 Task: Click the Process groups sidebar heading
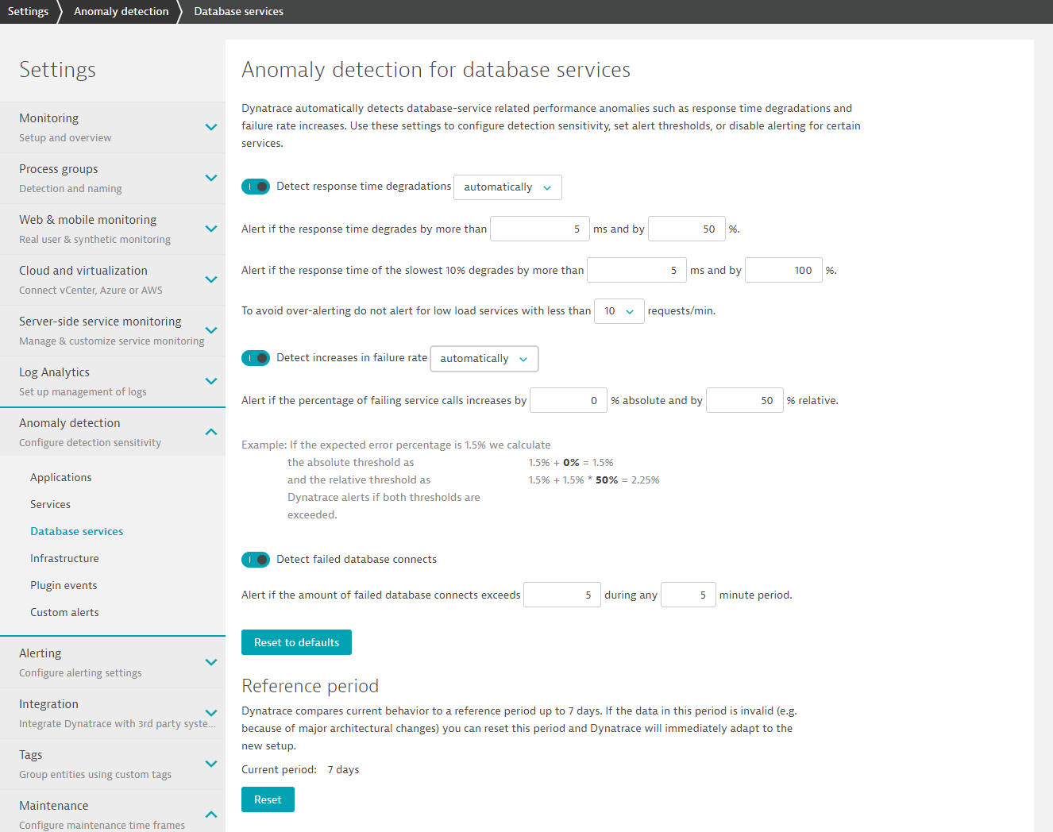pos(59,169)
